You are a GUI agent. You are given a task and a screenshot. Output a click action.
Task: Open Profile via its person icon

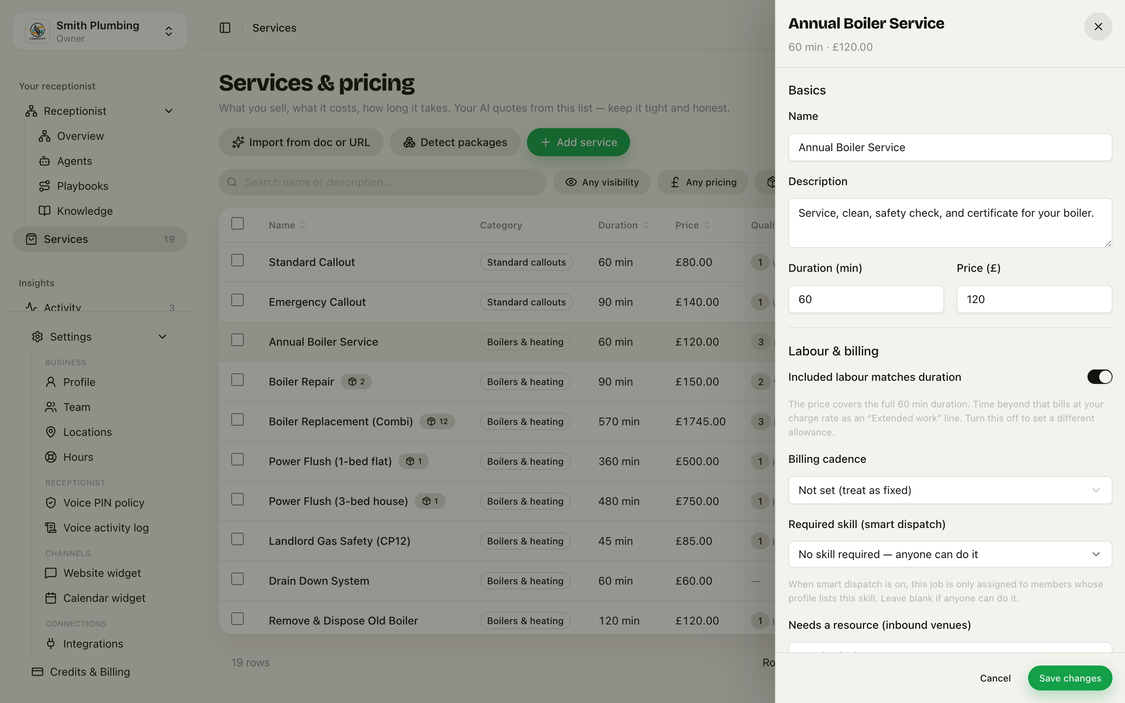[x=51, y=382]
